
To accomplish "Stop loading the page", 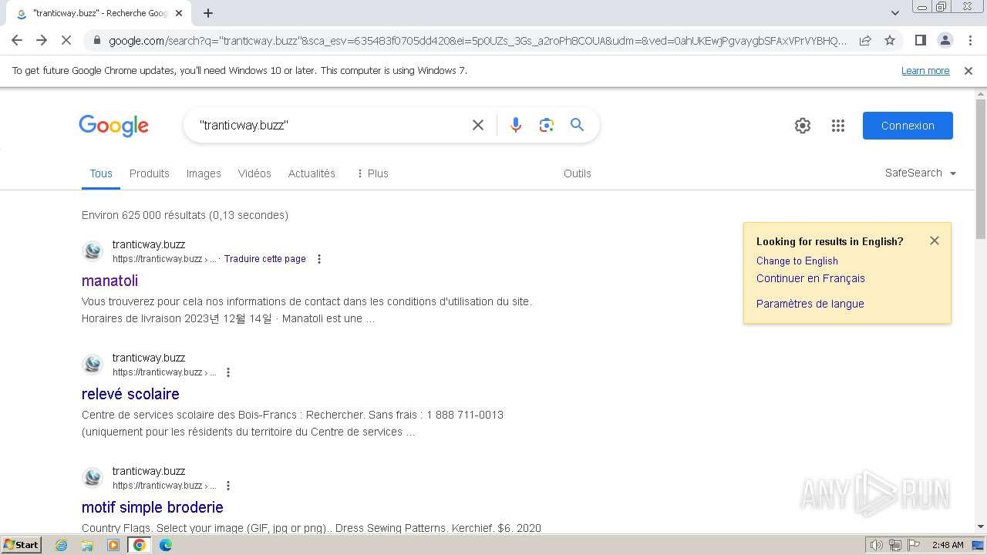I will click(x=66, y=40).
